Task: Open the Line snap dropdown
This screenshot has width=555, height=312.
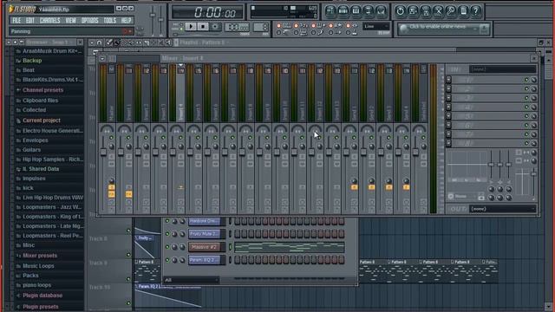Action: 375,27
